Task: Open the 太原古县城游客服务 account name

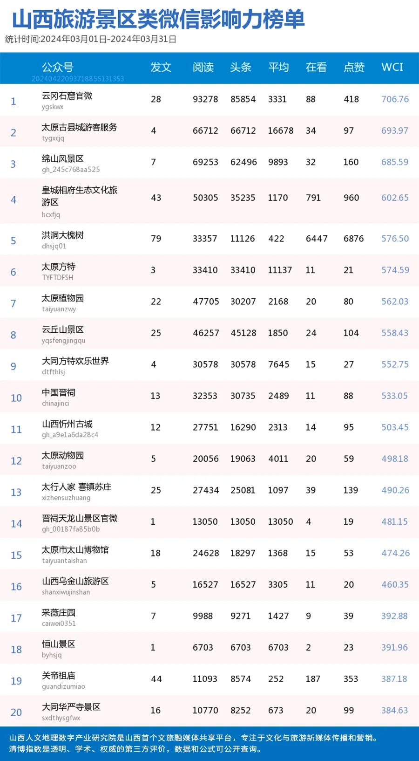Action: [79, 127]
